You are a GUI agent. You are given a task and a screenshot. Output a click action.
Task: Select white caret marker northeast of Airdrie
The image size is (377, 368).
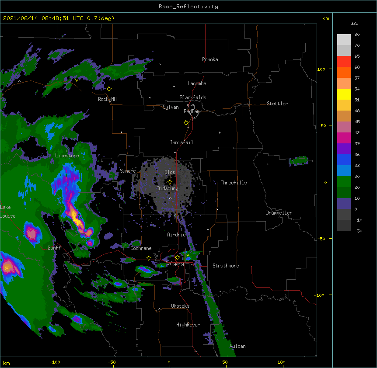coord(208,230)
